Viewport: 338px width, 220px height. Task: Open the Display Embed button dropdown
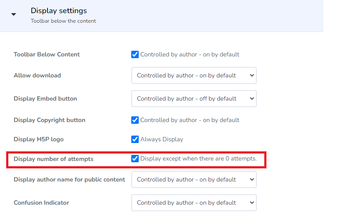pos(194,98)
